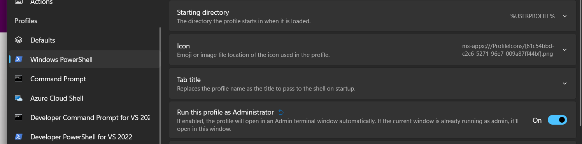Click the %USERPROFILE% starting directory value
Image resolution: width=582 pixels, height=144 pixels.
[x=532, y=16]
